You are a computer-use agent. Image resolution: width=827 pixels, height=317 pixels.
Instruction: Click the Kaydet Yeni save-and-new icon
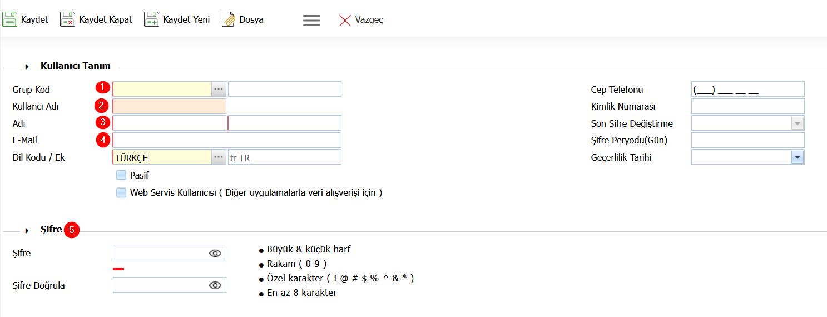(x=151, y=19)
